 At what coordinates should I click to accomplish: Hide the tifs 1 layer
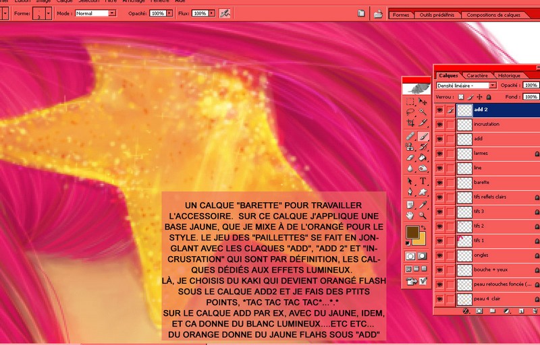[439, 241]
